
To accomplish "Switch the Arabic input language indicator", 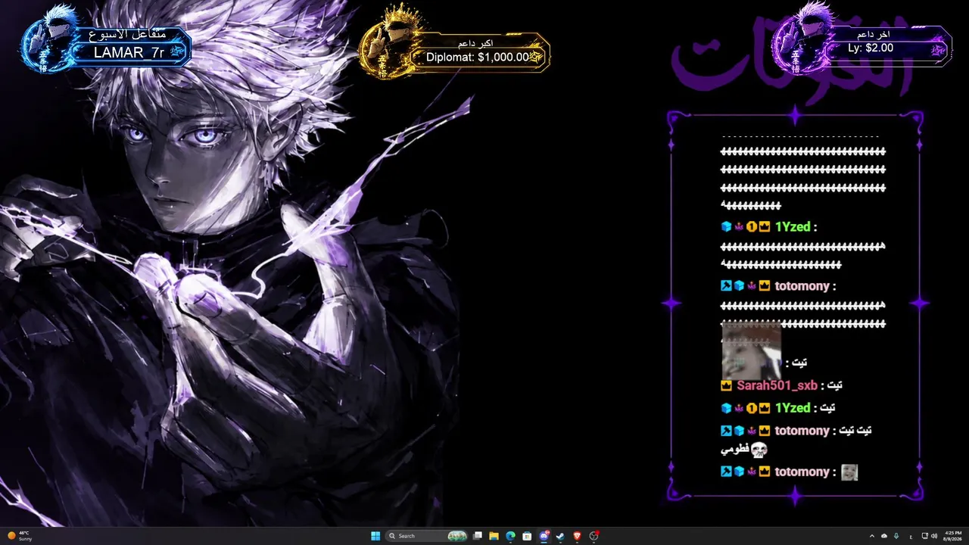I will [910, 536].
